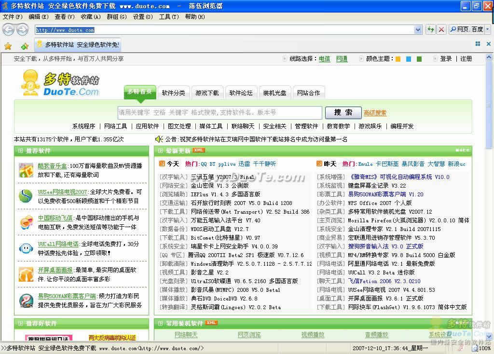The image size is (494, 354).
Task: Click the UUCall网络电话 blue face icon
Action: pyautogui.click(x=26, y=248)
